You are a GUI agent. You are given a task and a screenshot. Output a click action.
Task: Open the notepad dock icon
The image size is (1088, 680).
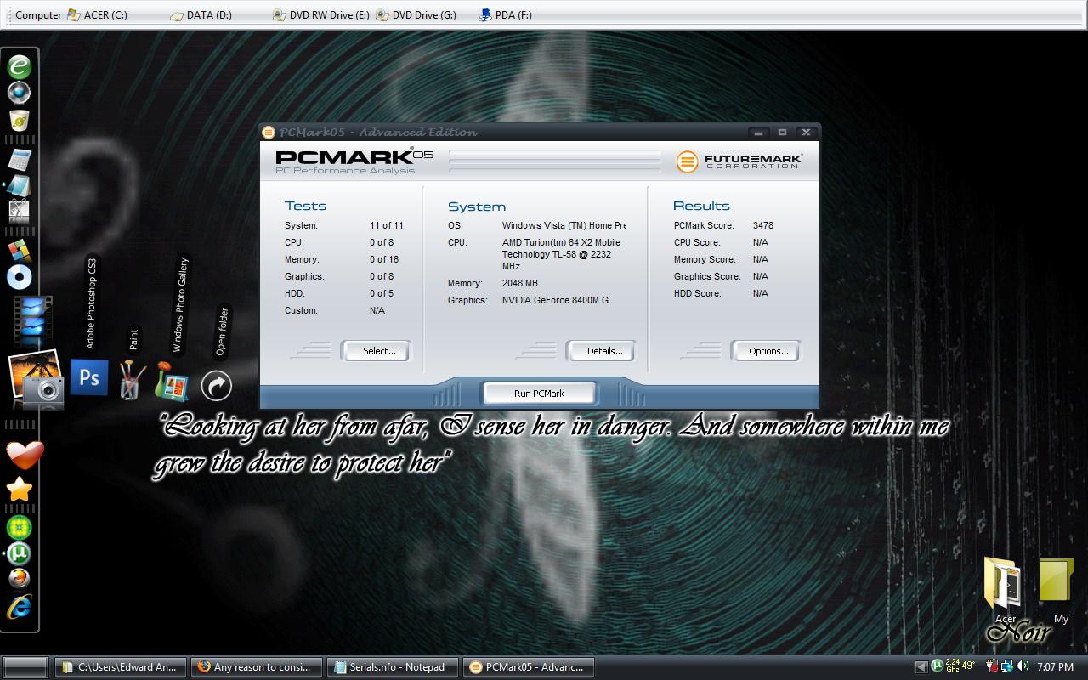click(x=19, y=185)
